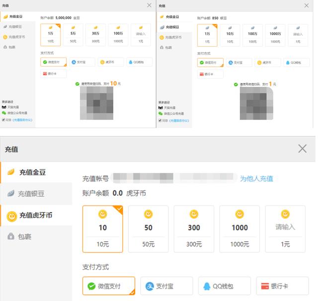Viewport: 318px width, 301px height.
Task: Pick the 300 Huya coins 300元 package
Action: pos(194,229)
